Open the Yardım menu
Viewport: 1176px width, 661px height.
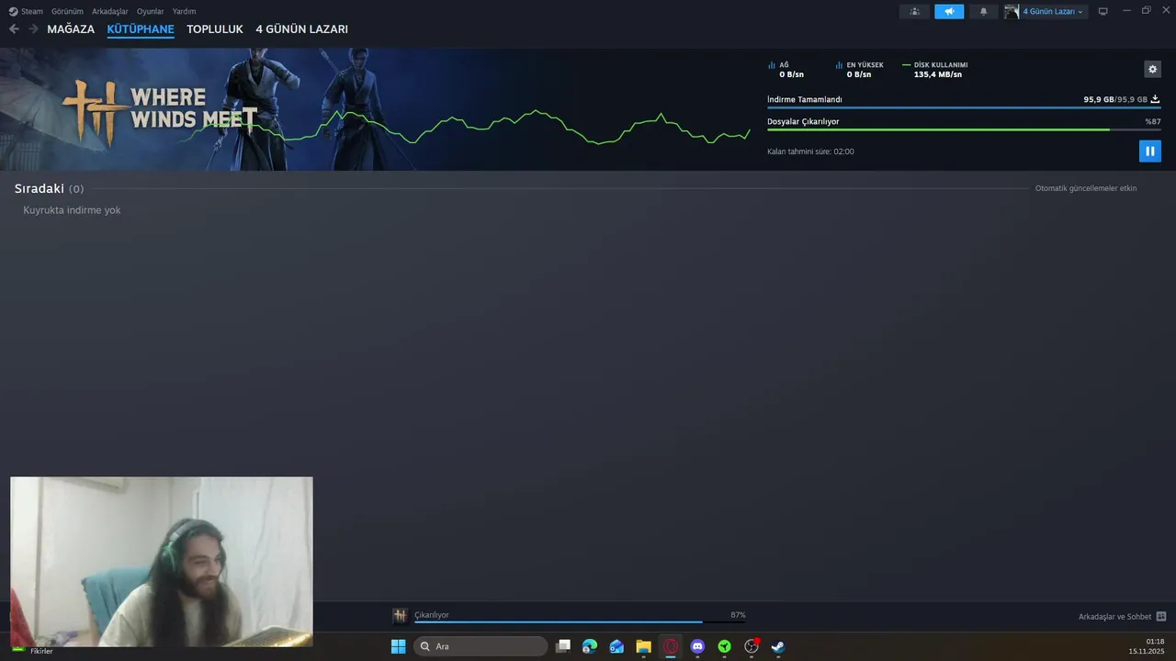(x=184, y=11)
